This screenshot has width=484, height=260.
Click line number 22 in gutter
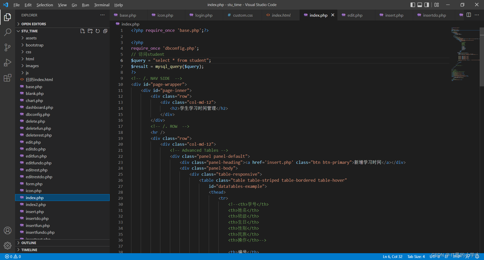click(x=120, y=157)
